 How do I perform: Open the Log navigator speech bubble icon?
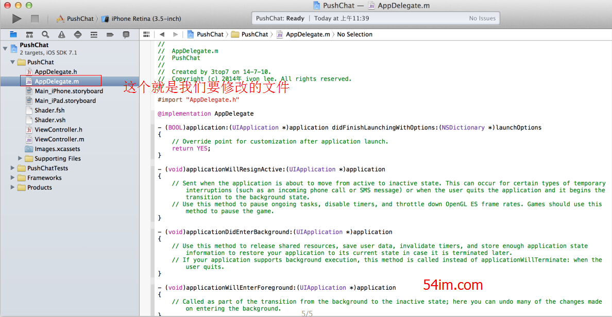pyautogui.click(x=126, y=34)
